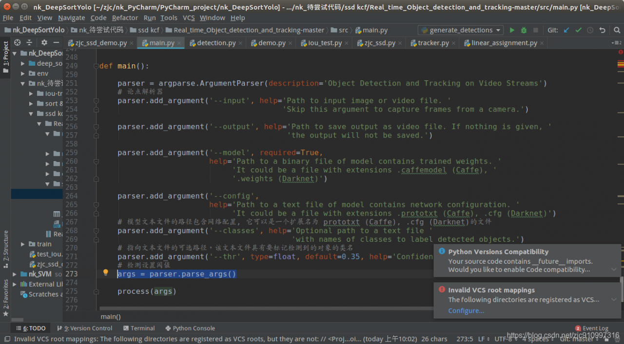This screenshot has width=624, height=344.
Task: Click line 273 args = parser.parse_args() code
Action: [x=177, y=274]
